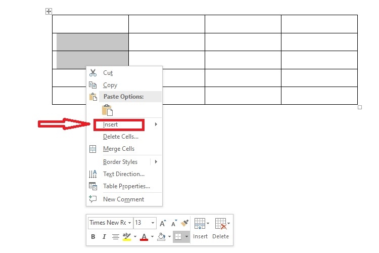This screenshot has height=253, width=379.
Task: Click the table move handle
Action: pyautogui.click(x=49, y=11)
